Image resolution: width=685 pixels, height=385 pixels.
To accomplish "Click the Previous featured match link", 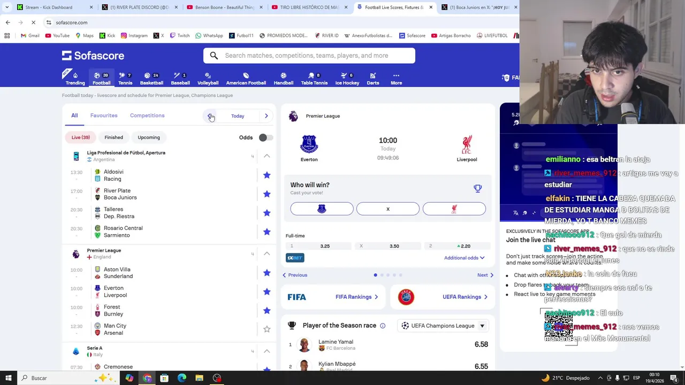I will point(295,275).
